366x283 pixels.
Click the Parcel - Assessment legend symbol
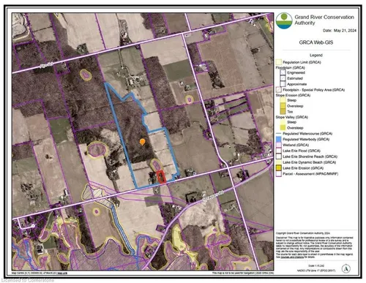(x=279, y=174)
